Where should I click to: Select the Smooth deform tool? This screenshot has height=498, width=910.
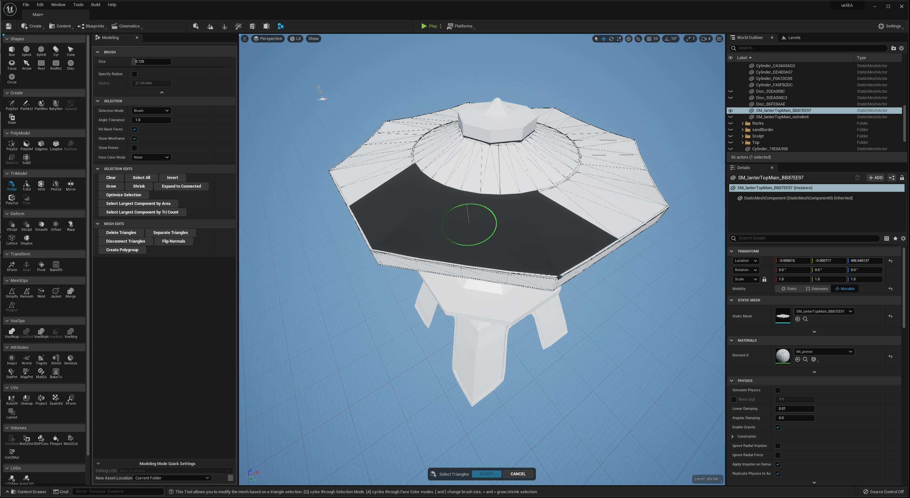click(x=41, y=225)
